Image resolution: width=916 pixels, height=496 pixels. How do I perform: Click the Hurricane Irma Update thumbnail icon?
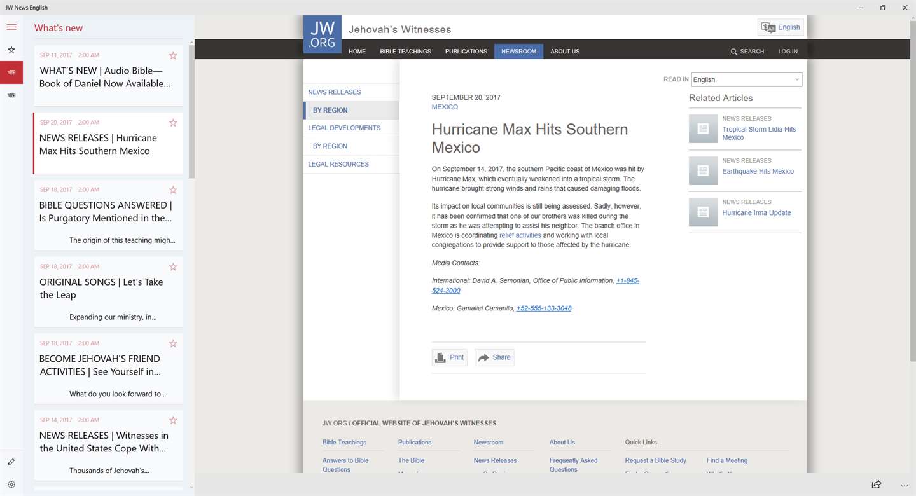pyautogui.click(x=703, y=212)
